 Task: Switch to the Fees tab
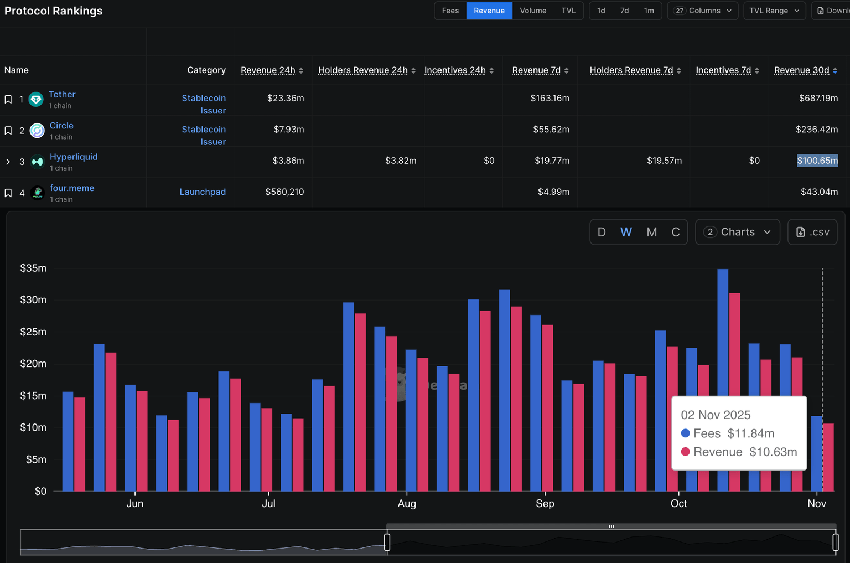pyautogui.click(x=450, y=11)
